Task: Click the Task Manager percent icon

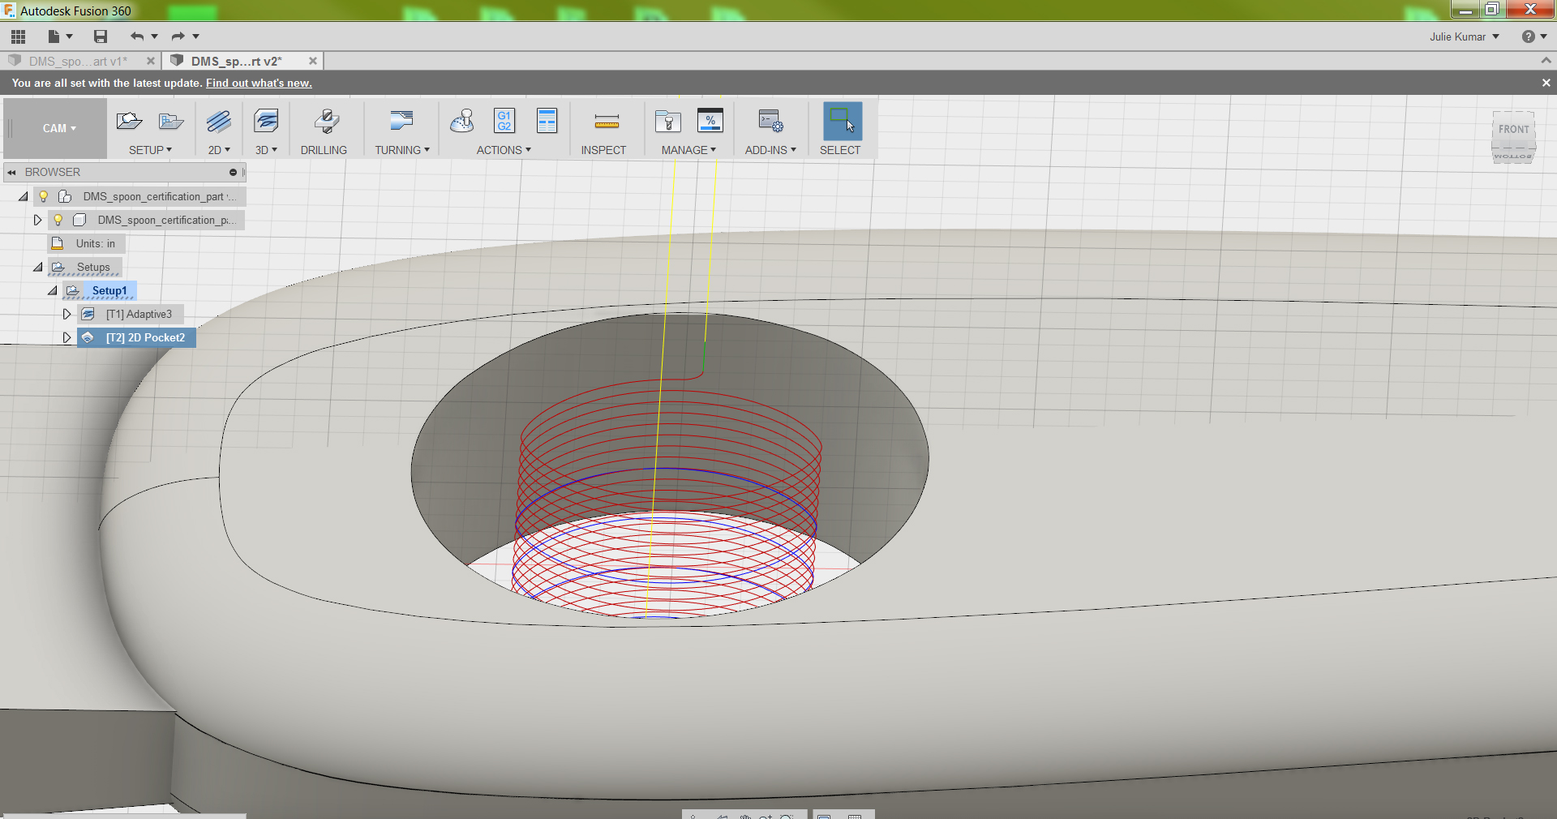Action: 710,121
